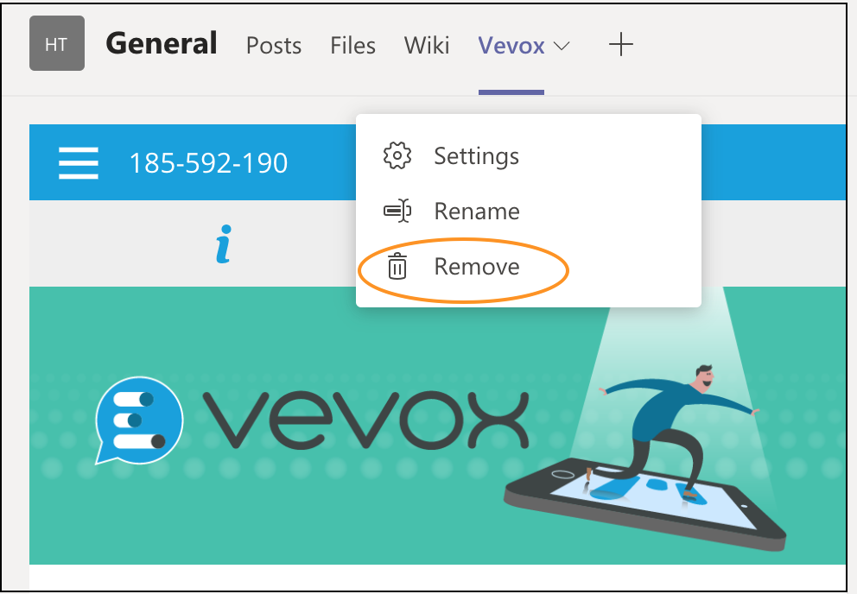Go to the Wiki tab
Image resolution: width=857 pixels, height=594 pixels.
[x=427, y=46]
